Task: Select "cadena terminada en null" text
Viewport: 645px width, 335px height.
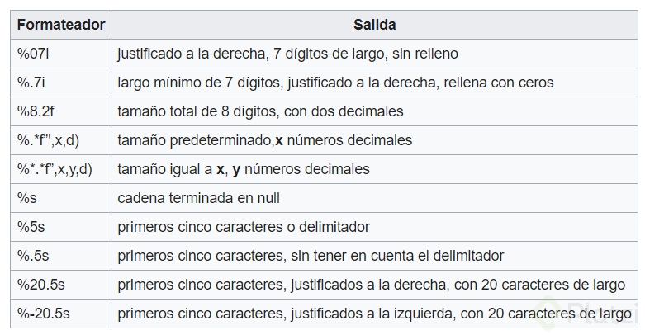Action: pos(198,198)
